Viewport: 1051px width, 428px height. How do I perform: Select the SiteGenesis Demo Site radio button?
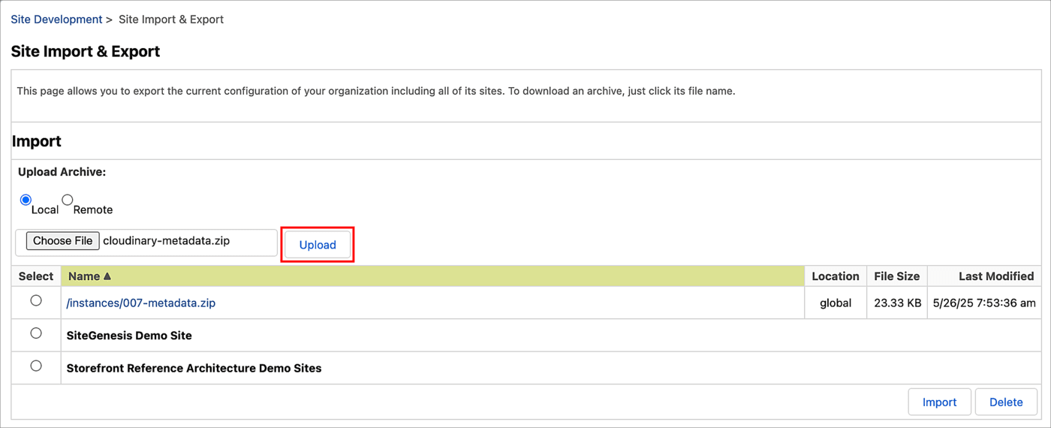[x=36, y=333]
